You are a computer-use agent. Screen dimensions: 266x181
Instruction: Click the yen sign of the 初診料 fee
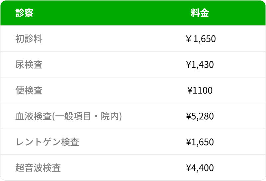(188, 39)
